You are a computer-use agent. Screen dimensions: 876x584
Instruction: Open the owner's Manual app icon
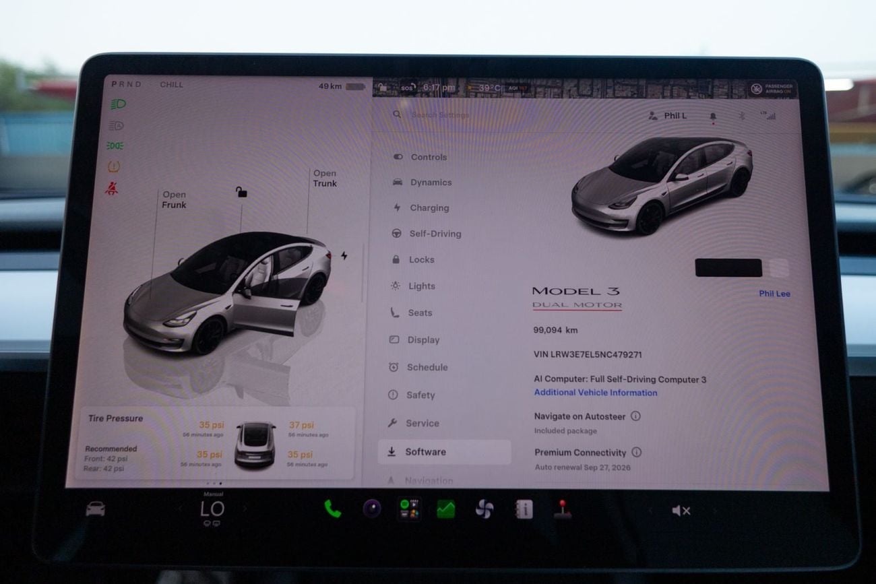tap(524, 509)
